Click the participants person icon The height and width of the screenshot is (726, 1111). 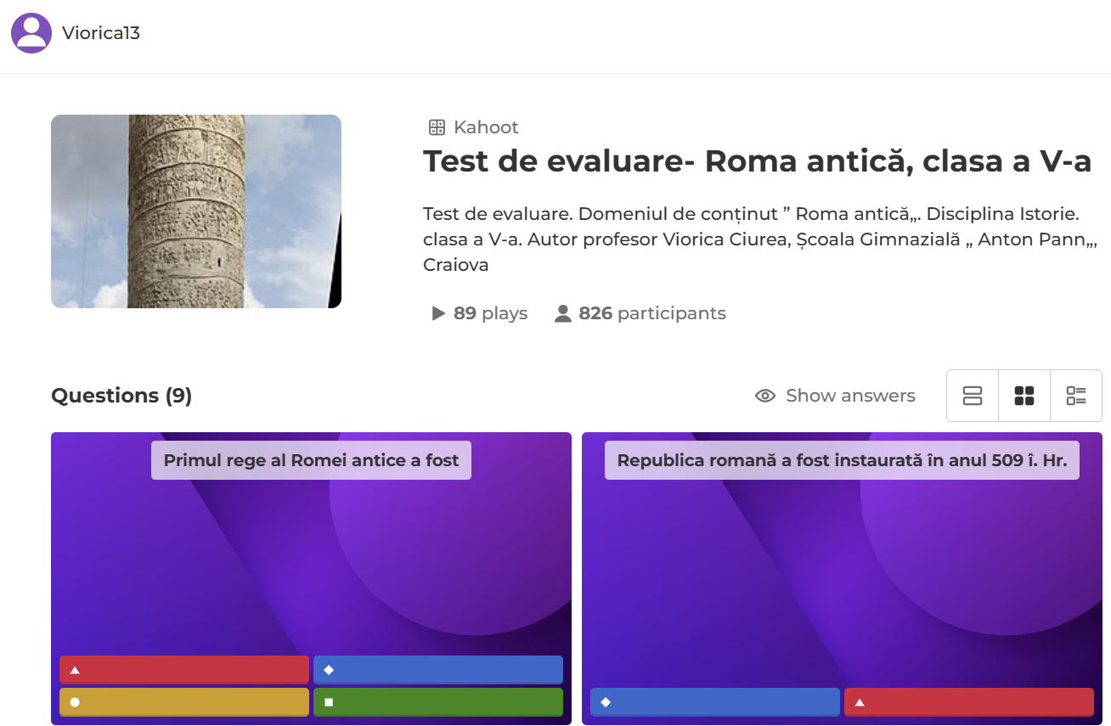562,313
